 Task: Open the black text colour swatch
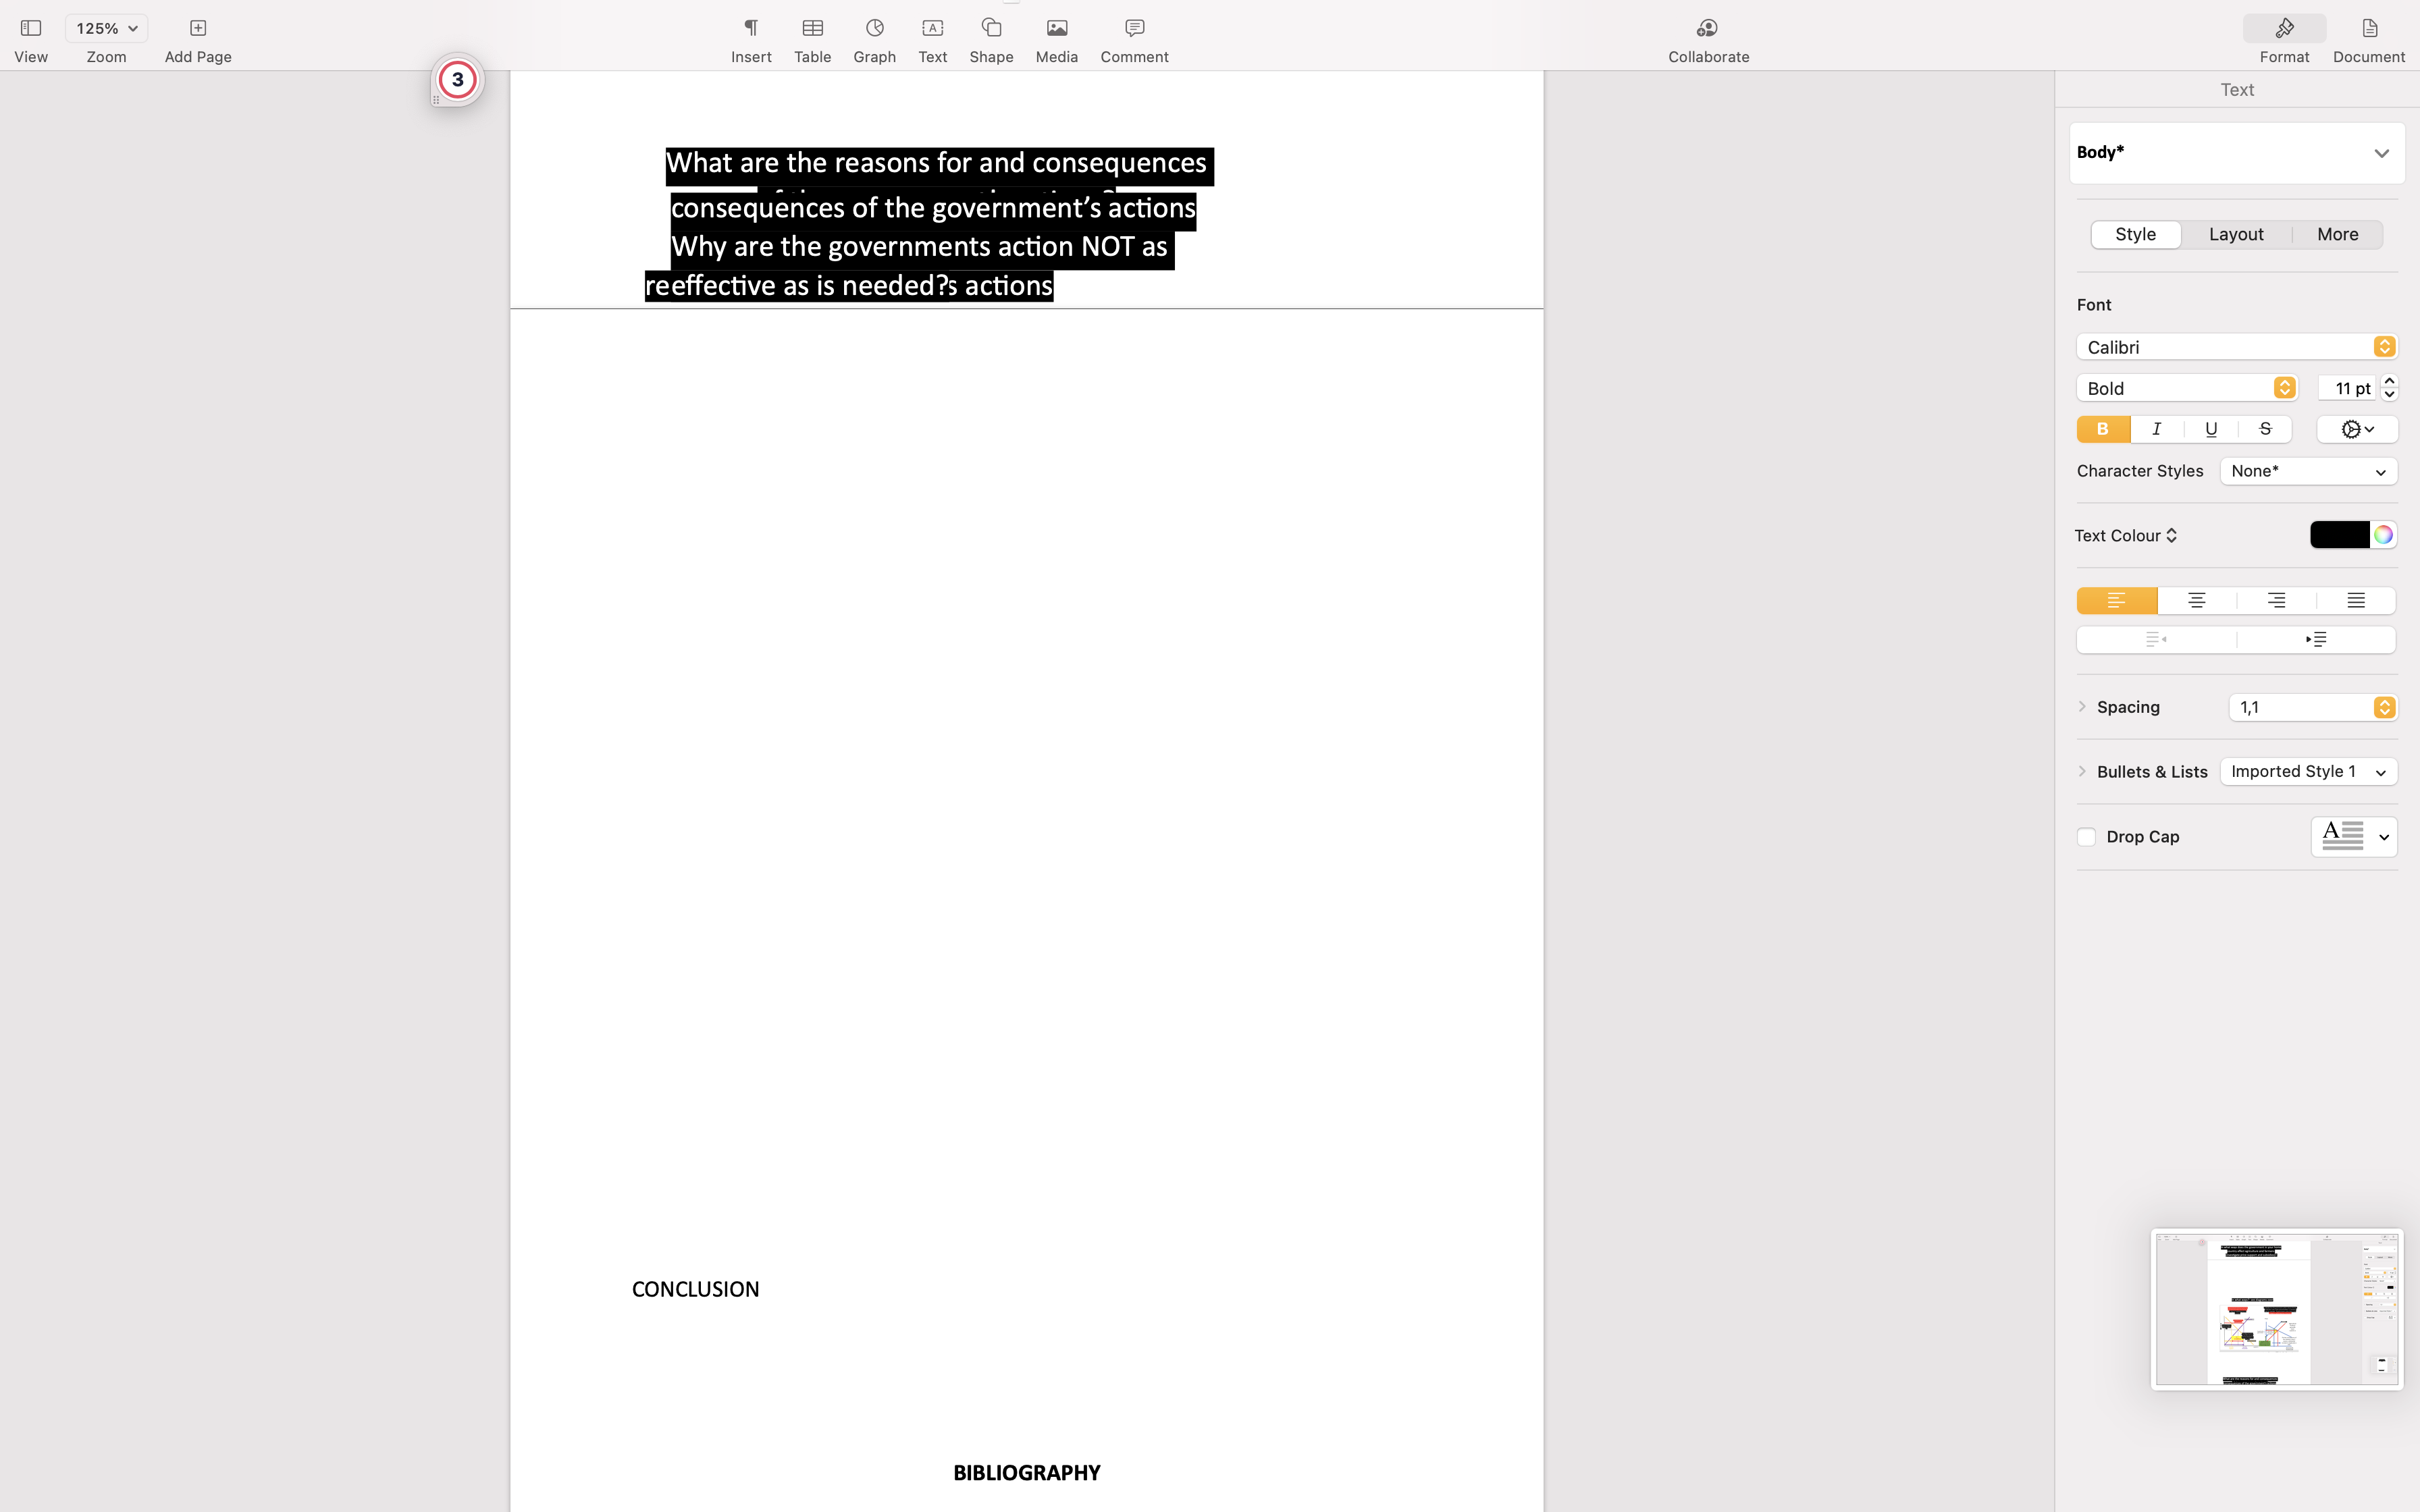coord(2339,535)
